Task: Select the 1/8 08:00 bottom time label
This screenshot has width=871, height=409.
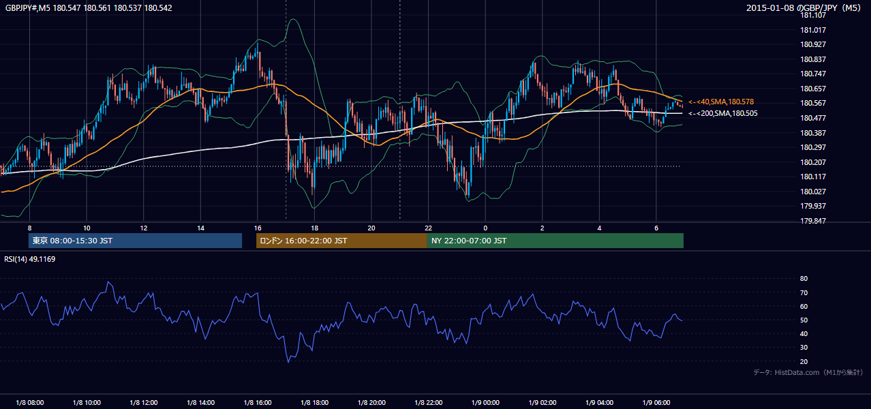Action: pos(29,403)
